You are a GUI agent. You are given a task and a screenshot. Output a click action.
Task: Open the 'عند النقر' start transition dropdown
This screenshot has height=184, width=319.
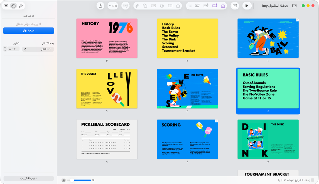(38, 49)
